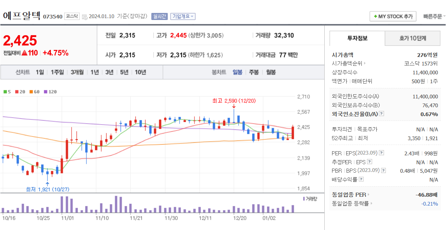446x230 pixels.
Task: Click the 동일업종 등락률 link
Action: [x=350, y=203]
